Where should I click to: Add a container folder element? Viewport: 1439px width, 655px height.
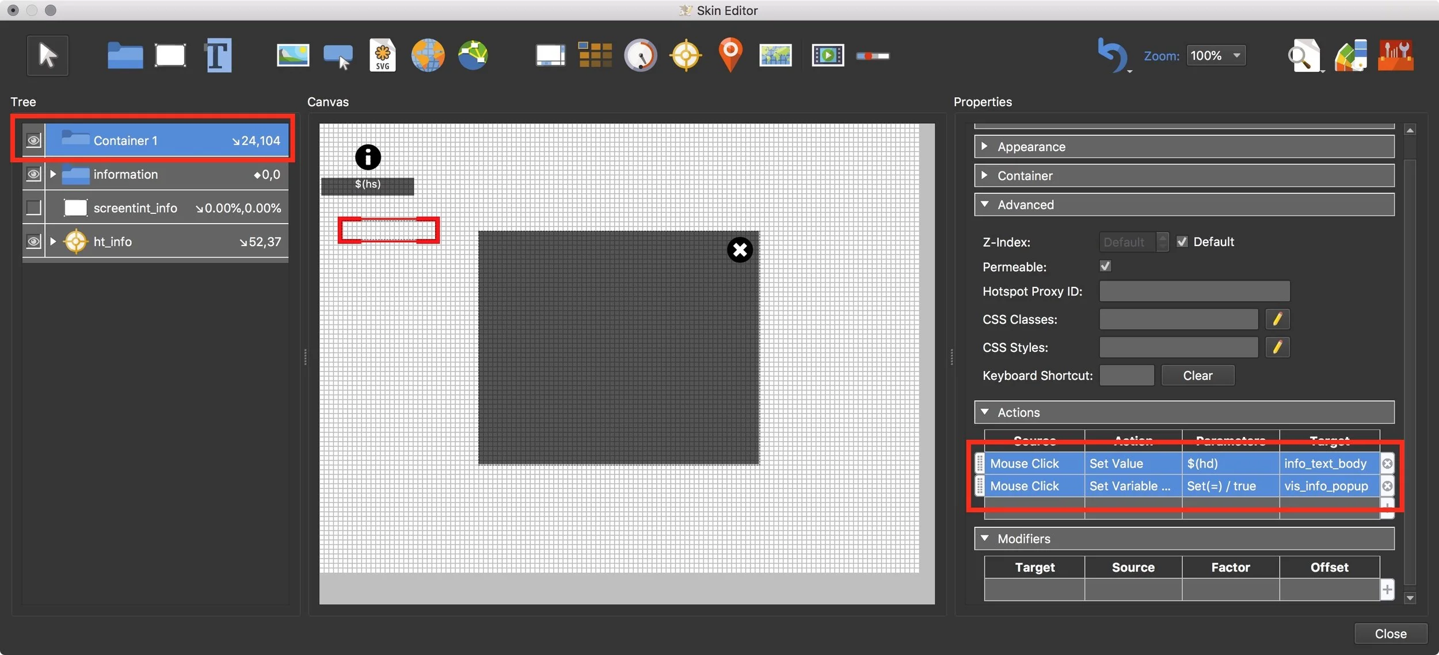point(125,56)
